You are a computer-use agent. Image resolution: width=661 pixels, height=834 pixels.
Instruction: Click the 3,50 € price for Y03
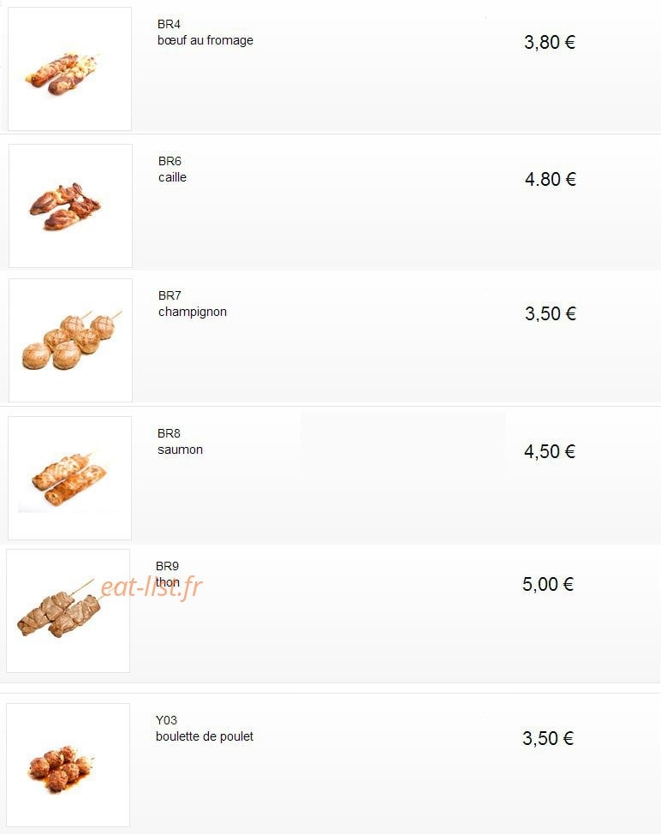[x=548, y=738]
